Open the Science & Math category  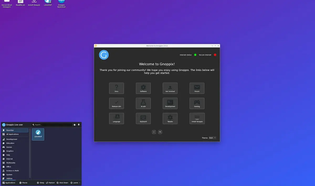(x=15, y=171)
